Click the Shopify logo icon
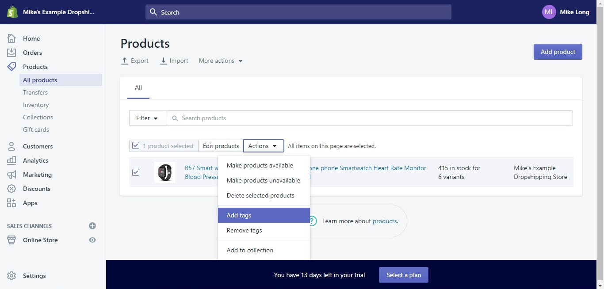The height and width of the screenshot is (289, 604). pos(12,12)
